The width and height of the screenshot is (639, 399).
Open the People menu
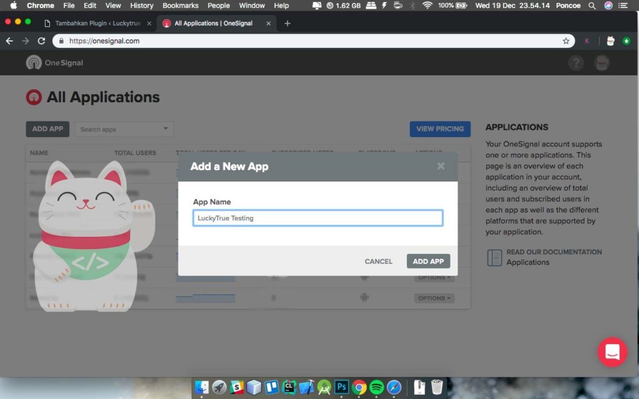coord(218,5)
